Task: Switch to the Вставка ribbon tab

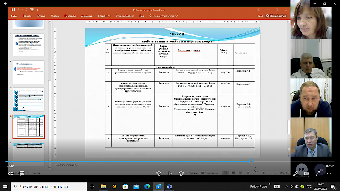Action: (41, 16)
